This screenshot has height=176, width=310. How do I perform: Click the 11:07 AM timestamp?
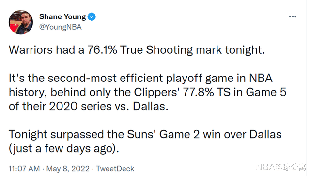pos(24,169)
